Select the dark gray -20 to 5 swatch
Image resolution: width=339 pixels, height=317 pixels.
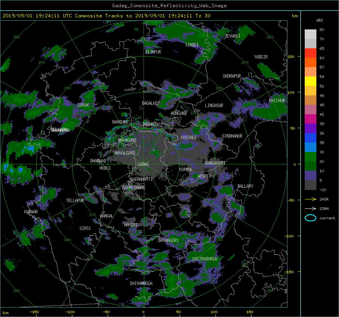click(x=310, y=185)
